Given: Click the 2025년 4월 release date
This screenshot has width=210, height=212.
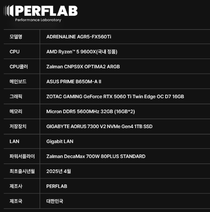Looking at the screenshot, I should coord(59,171).
